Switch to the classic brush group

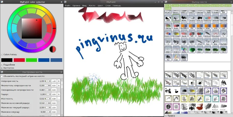176,5
